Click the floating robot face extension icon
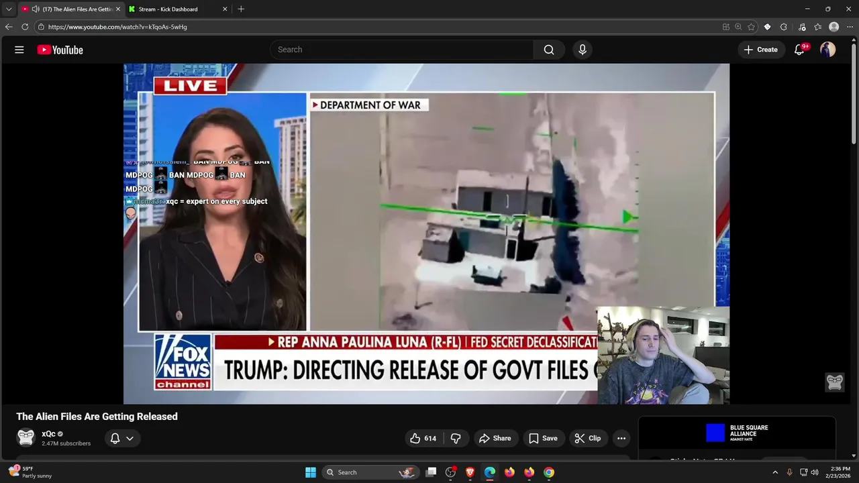The width and height of the screenshot is (859, 483). coord(835,382)
